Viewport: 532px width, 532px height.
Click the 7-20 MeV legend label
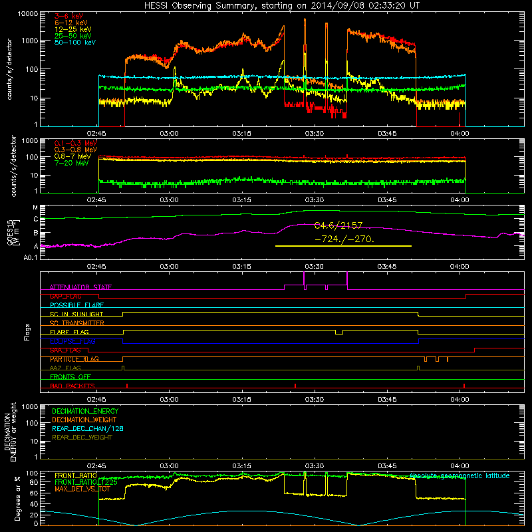(x=72, y=163)
